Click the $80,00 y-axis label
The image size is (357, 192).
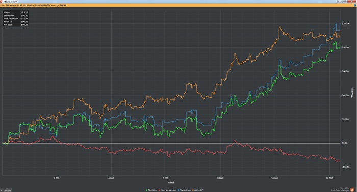point(345,47)
